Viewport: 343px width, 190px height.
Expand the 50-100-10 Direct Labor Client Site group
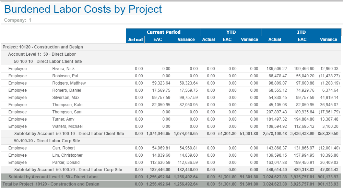pos(48,62)
